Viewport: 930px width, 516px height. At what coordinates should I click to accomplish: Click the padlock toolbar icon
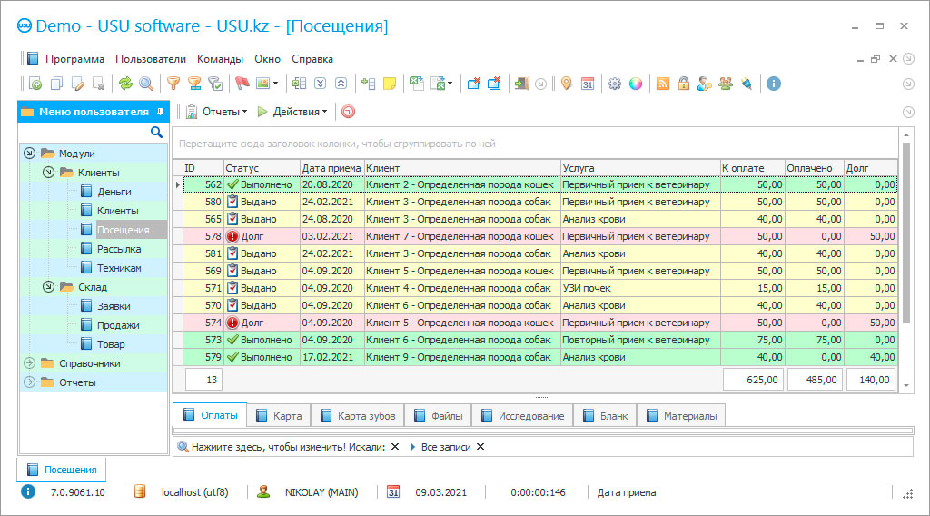point(684,84)
